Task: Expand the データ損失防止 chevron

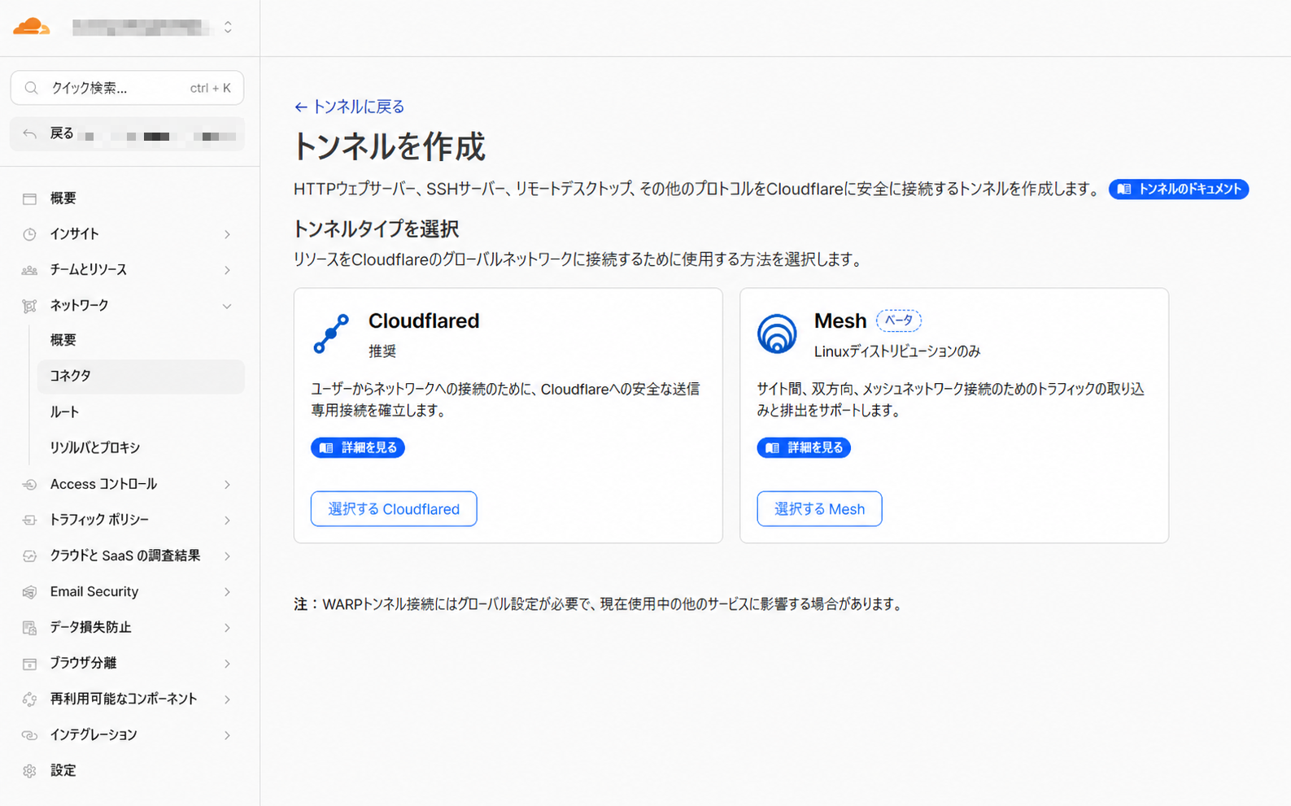Action: 228,628
